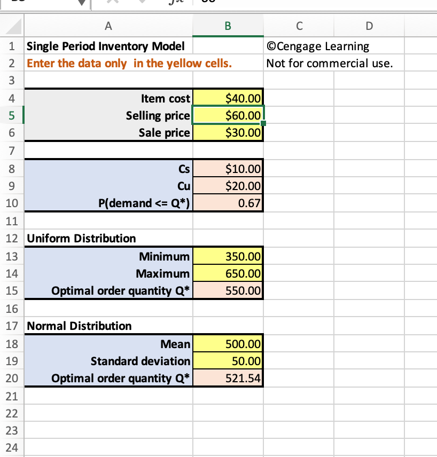Select the Maximum cell showing 650.00
The image size is (437, 457).
[x=228, y=273]
